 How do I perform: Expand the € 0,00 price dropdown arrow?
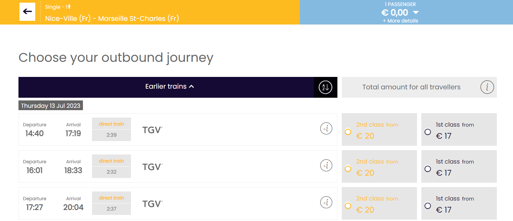416,13
